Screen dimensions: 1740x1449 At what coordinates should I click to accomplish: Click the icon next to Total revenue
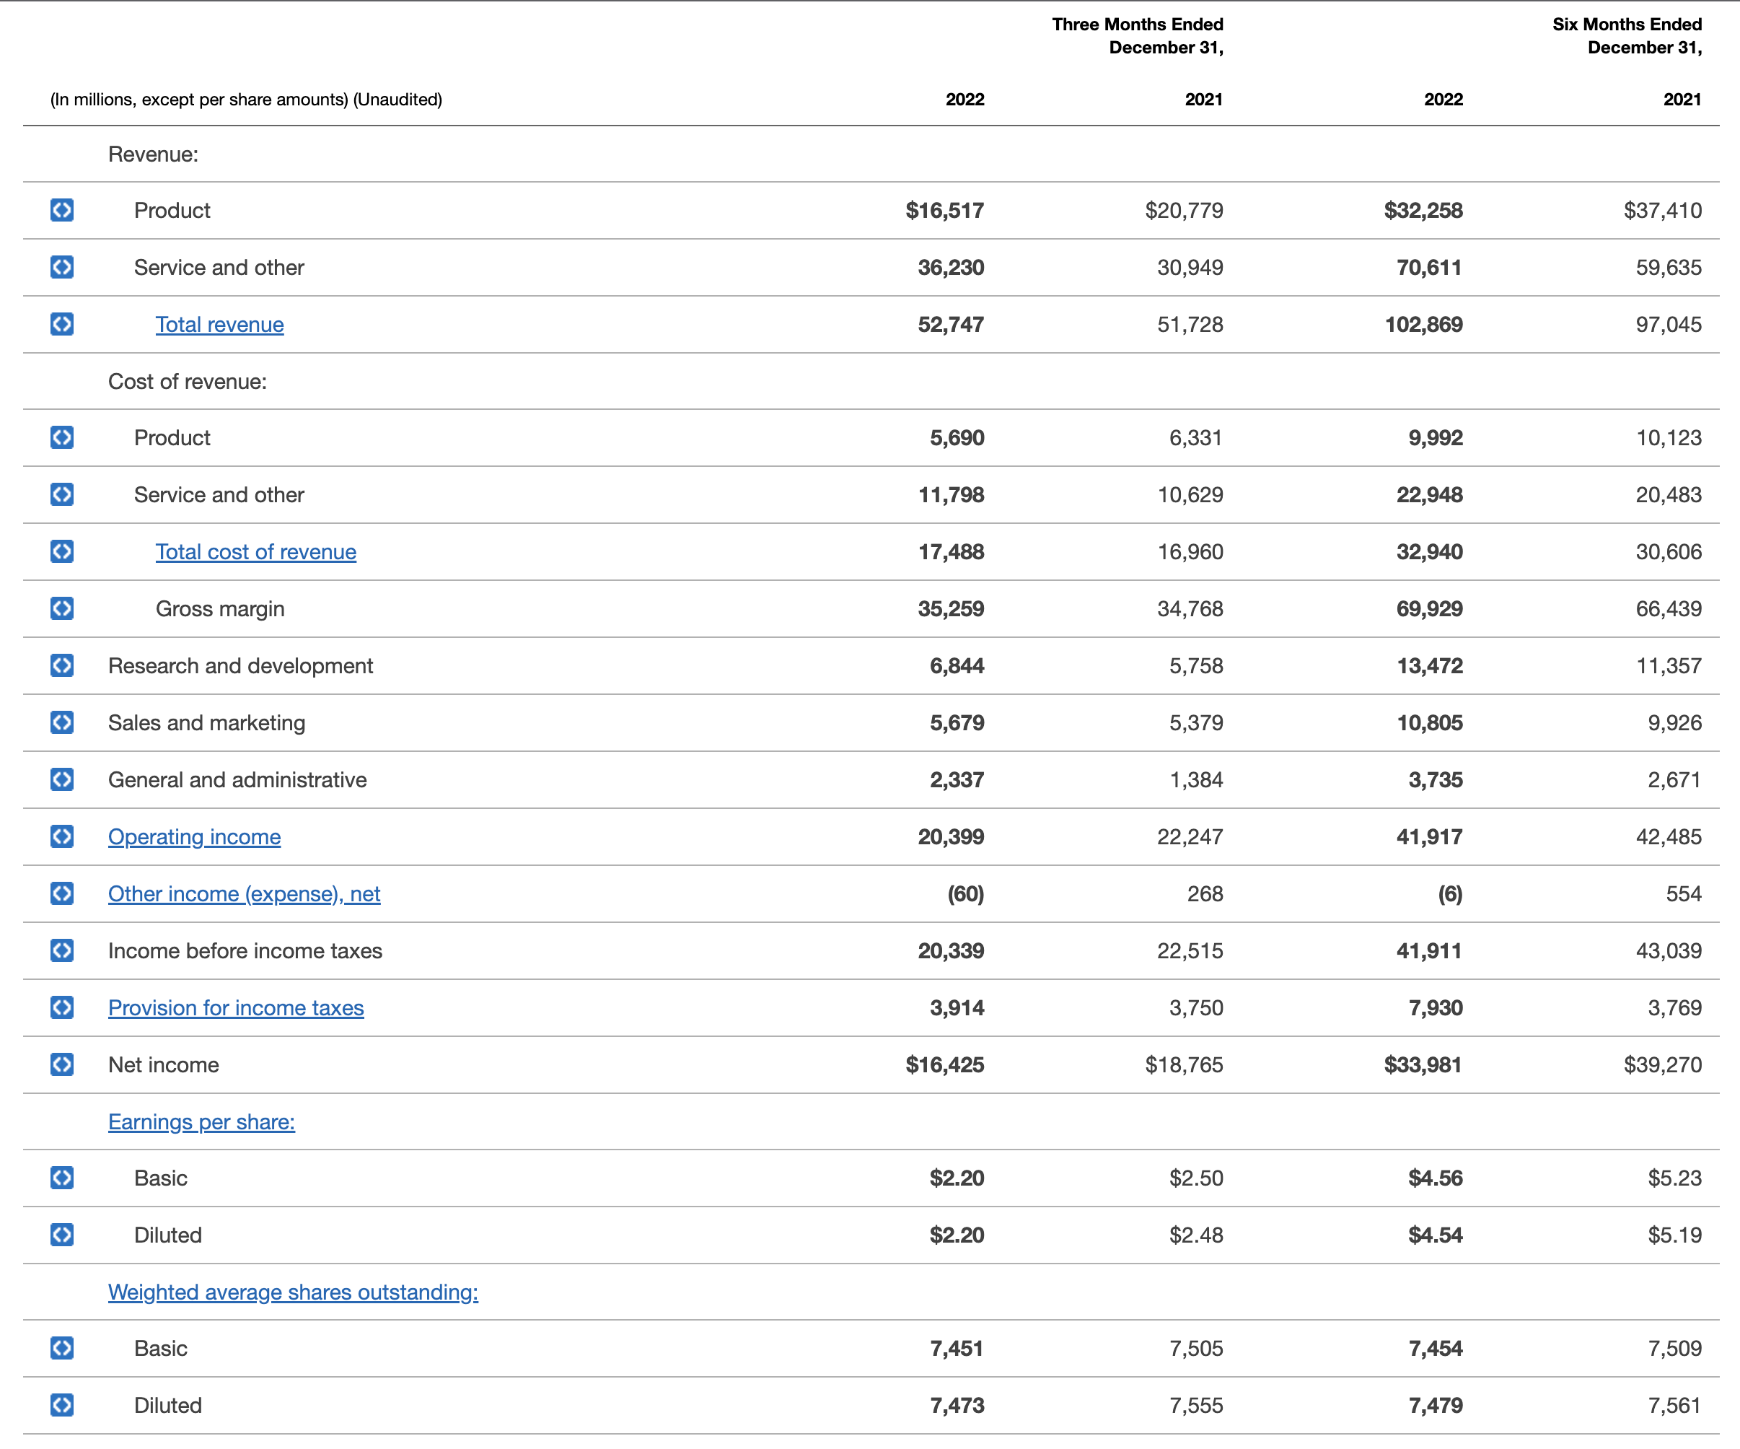pos(62,324)
